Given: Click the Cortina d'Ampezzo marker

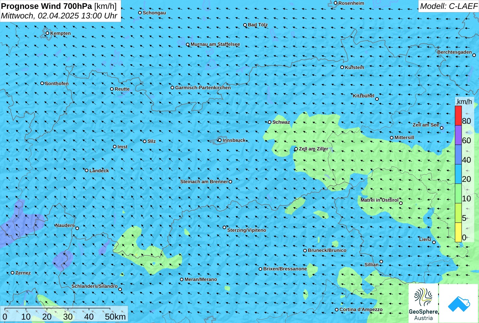Looking at the screenshot, I should 336,310.
